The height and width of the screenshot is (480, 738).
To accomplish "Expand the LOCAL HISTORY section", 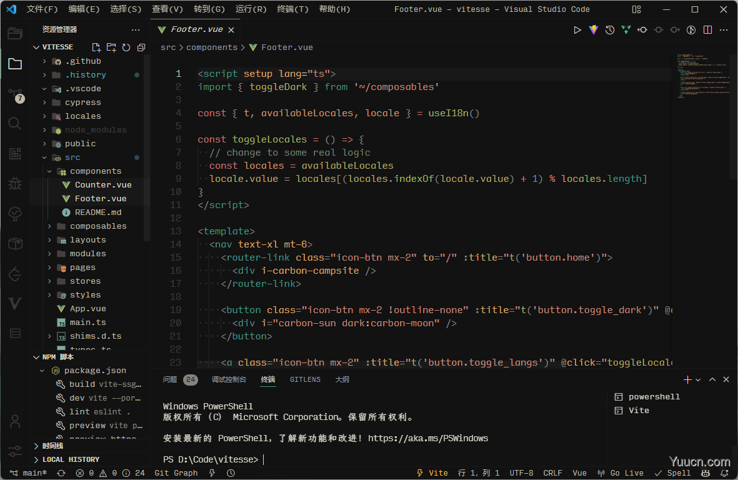I will (36, 459).
